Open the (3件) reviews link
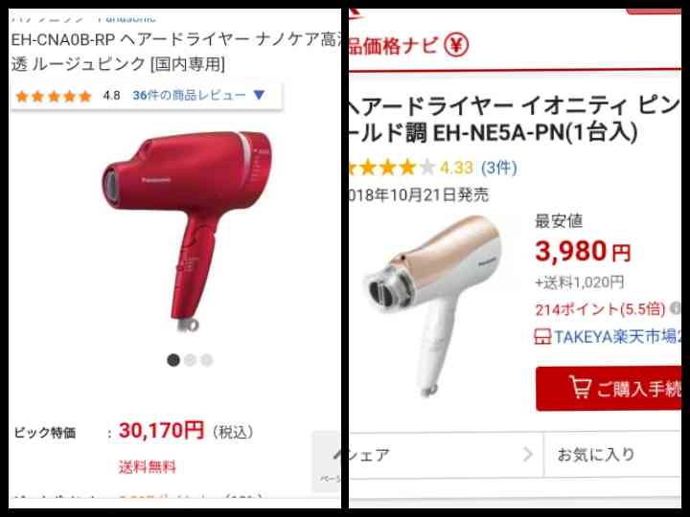 [x=499, y=168]
